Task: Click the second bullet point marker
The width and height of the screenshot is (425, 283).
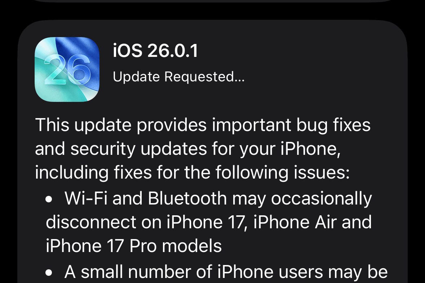Action: pos(49,273)
